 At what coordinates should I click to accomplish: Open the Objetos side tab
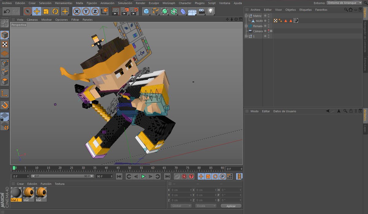[365, 13]
